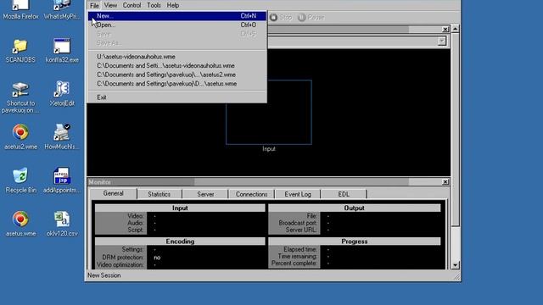Image resolution: width=543 pixels, height=305 pixels.
Task: Select recent file C:\Documents and Setti...\asetus-videonauhoitus.wme
Action: [x=177, y=66]
